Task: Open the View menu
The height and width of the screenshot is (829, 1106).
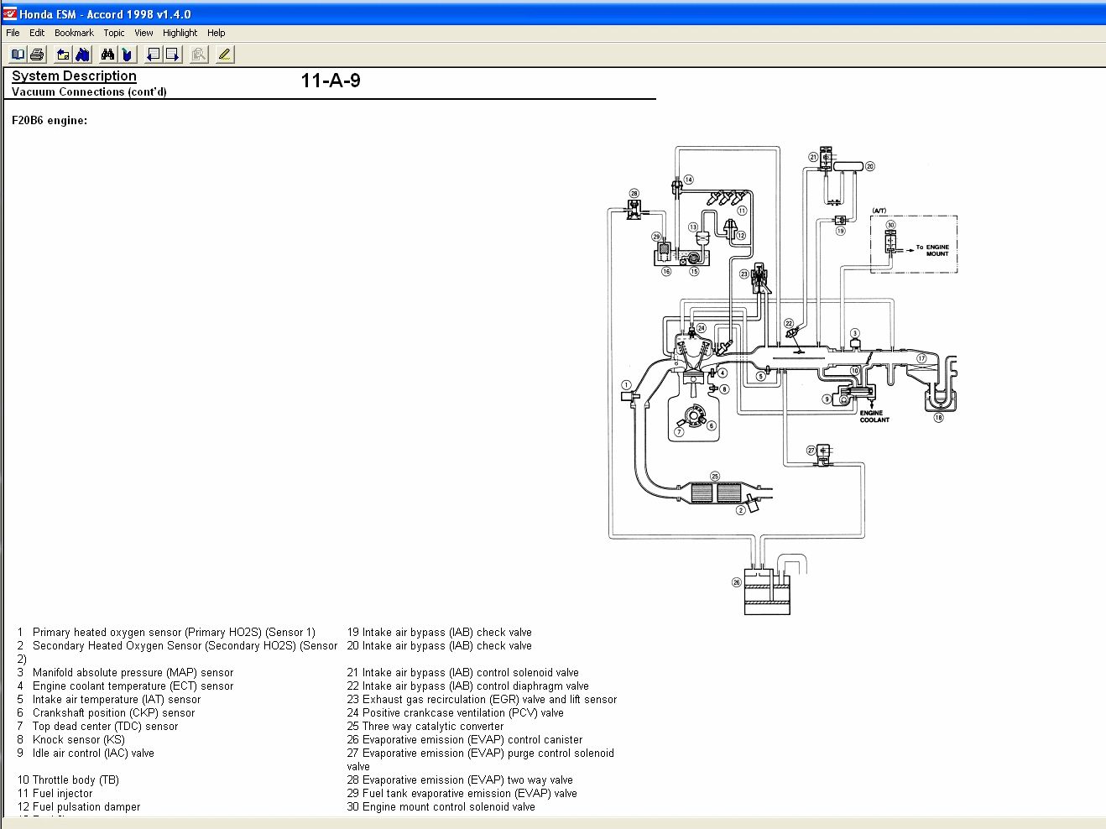Action: (143, 33)
